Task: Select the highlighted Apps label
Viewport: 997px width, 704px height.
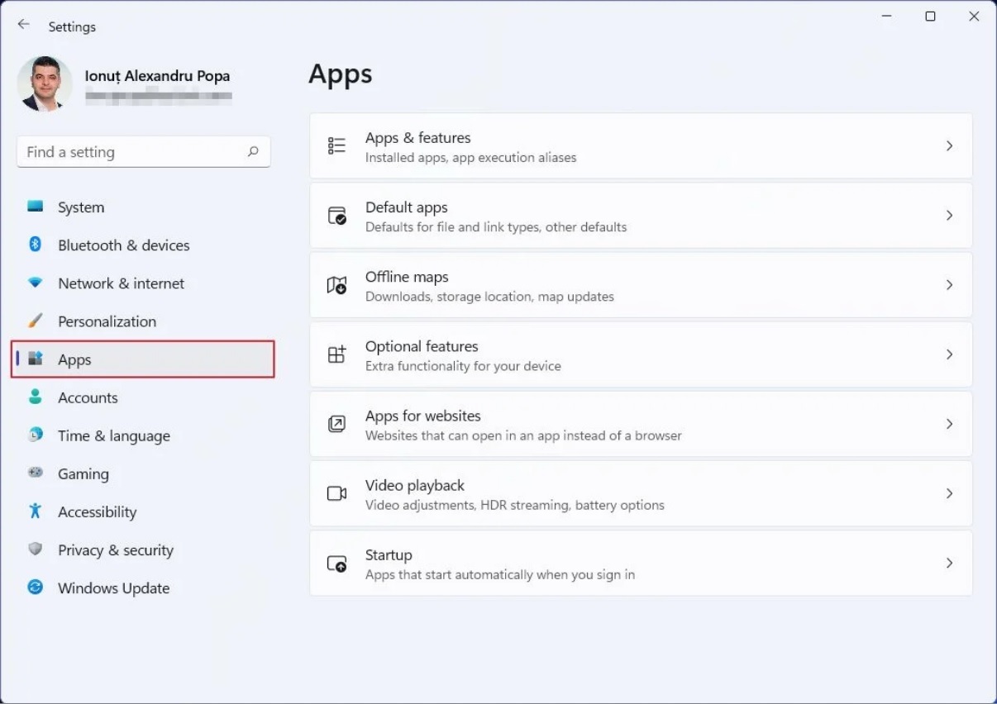Action: coord(74,360)
